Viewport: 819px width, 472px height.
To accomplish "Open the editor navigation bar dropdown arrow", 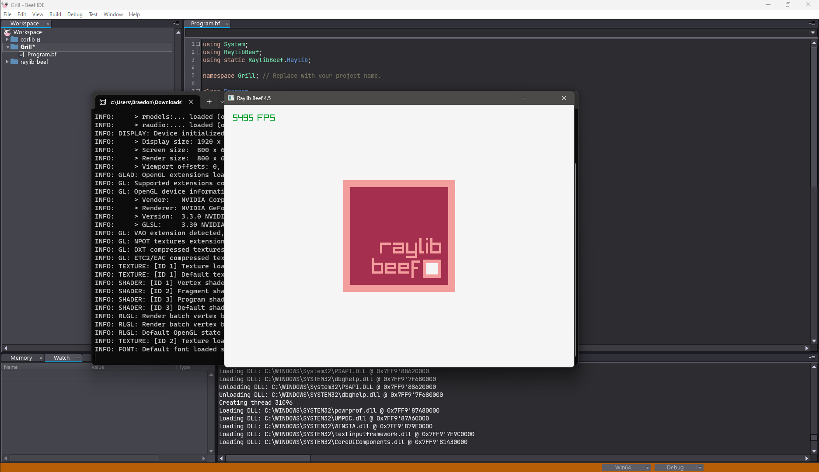I will [812, 33].
